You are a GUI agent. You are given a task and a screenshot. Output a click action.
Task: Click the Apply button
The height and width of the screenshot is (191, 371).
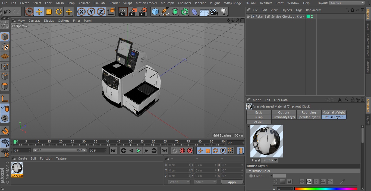pos(232,182)
